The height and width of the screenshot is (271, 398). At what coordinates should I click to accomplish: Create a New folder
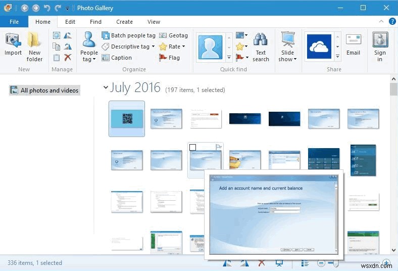point(34,47)
